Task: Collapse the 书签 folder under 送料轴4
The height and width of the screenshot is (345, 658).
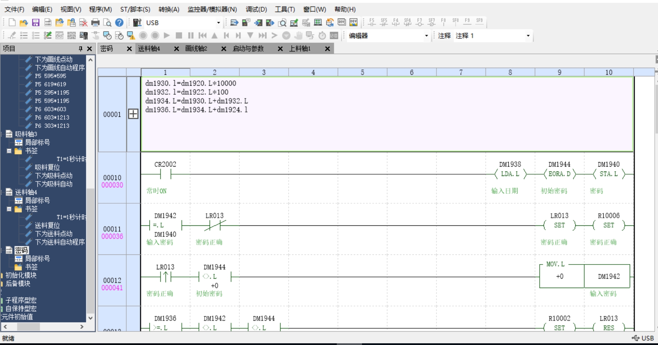Action: (x=9, y=209)
